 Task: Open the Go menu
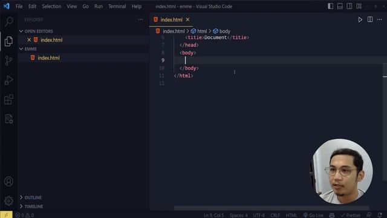pyautogui.click(x=85, y=7)
